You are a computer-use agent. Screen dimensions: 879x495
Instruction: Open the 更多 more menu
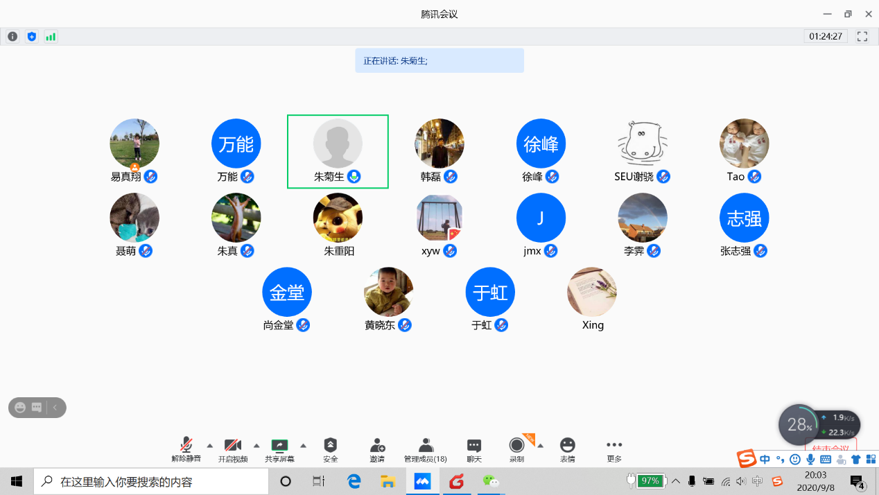point(614,449)
